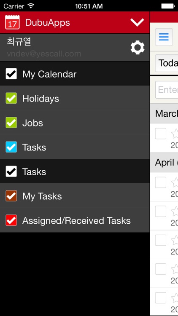The height and width of the screenshot is (316, 178).
Task: Tap the battery icon in status bar
Action: coord(168,6)
